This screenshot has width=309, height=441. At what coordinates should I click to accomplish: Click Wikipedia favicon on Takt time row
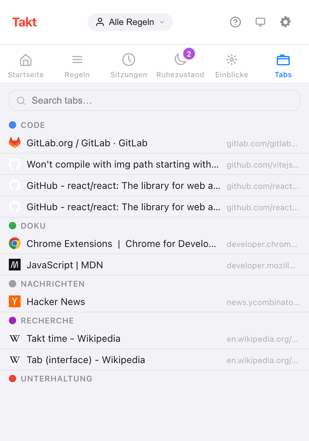[x=15, y=338]
